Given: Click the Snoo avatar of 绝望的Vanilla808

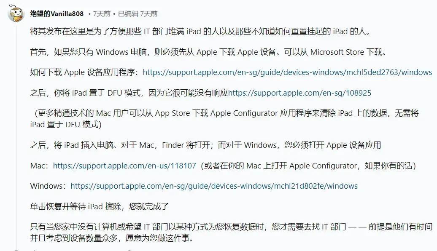Looking at the screenshot, I should (x=16, y=13).
